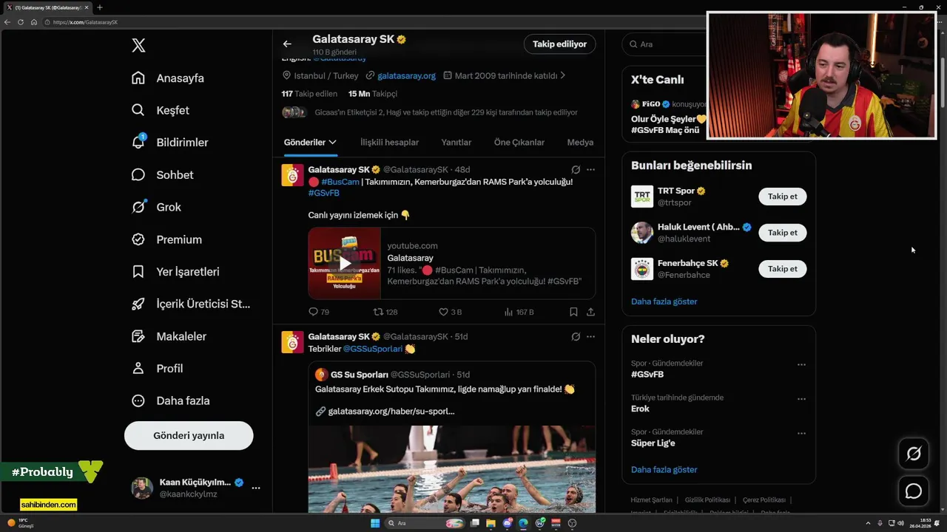Screen dimensions: 947x532
Task: Open Grok from the sidebar
Action: (156, 207)
